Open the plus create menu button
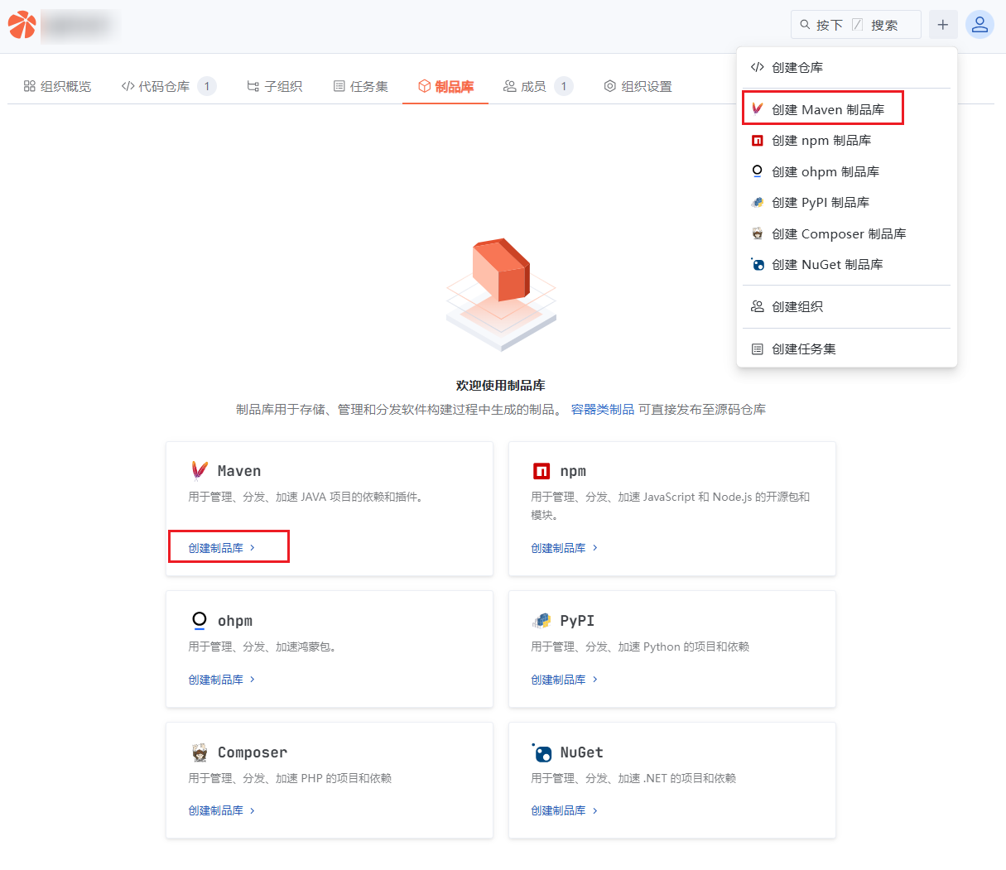Viewport: 1006px width, 870px height. pyautogui.click(x=943, y=25)
